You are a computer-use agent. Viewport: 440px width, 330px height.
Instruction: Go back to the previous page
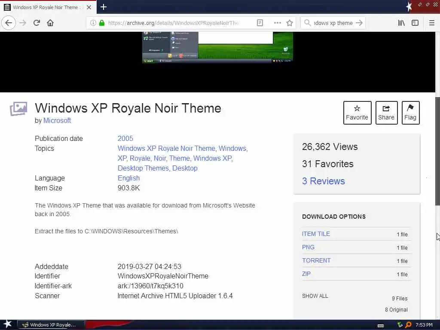(x=9, y=23)
